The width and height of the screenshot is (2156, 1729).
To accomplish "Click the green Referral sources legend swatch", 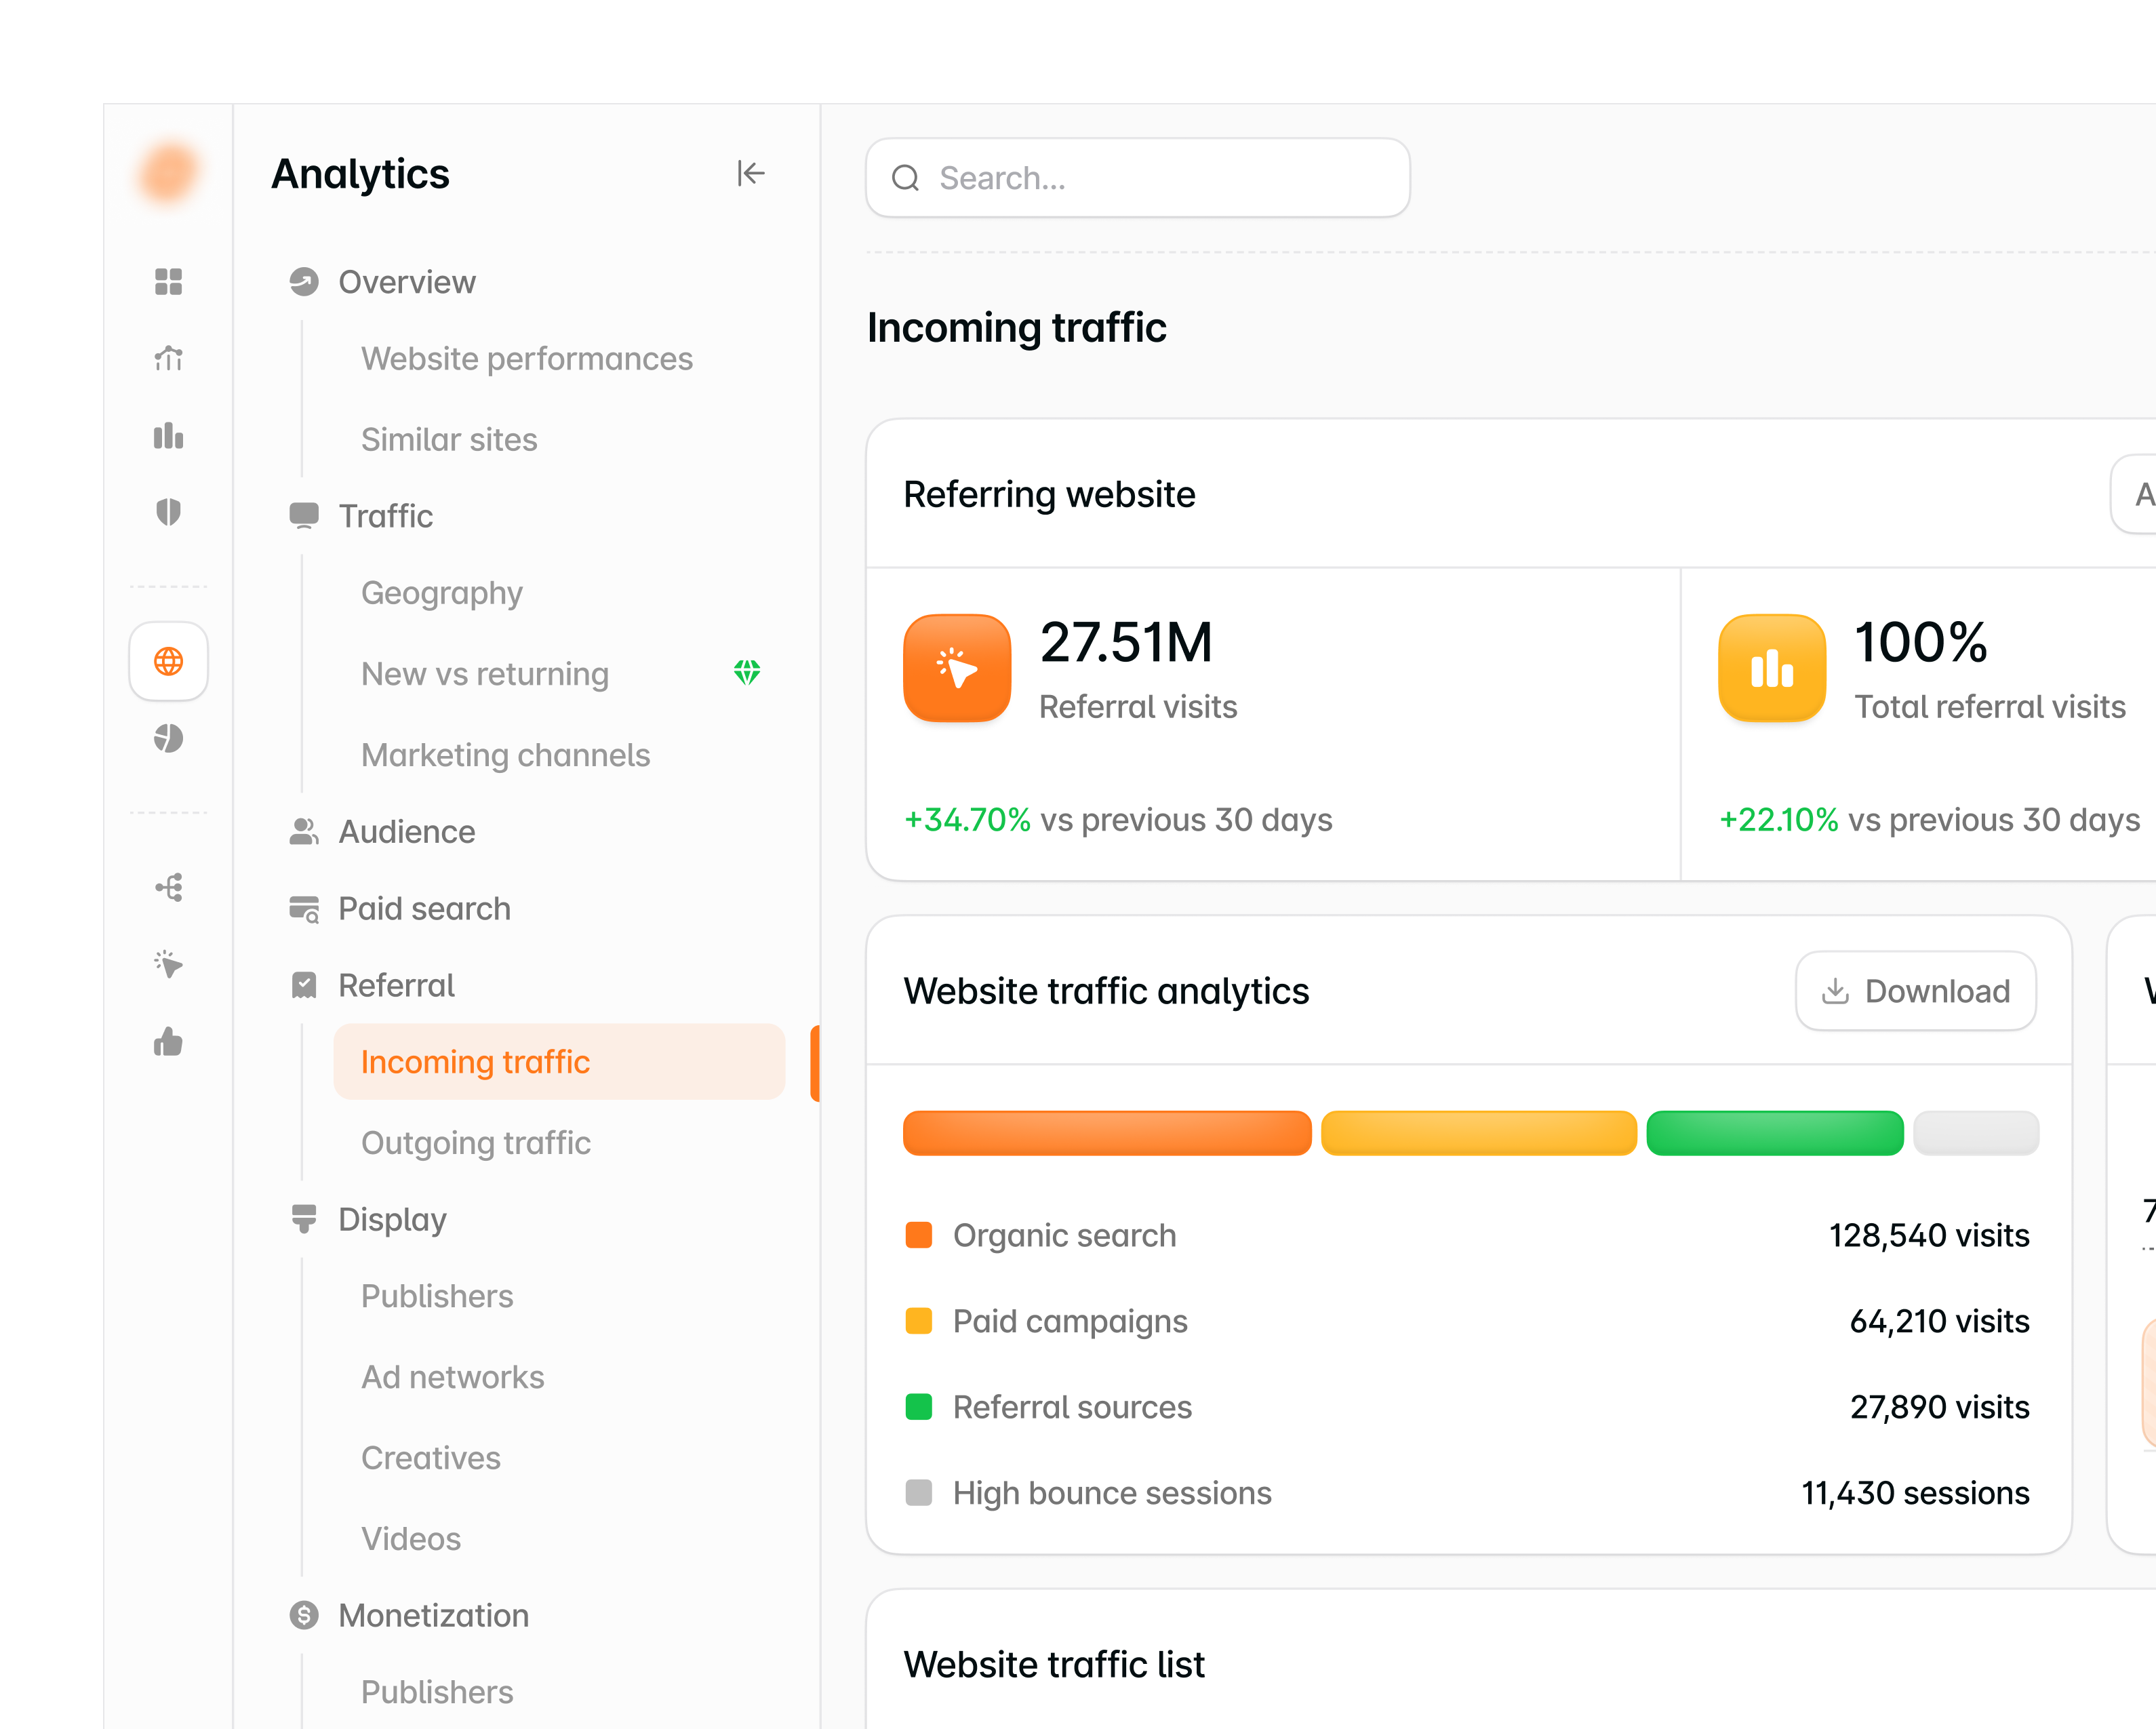I will [918, 1407].
